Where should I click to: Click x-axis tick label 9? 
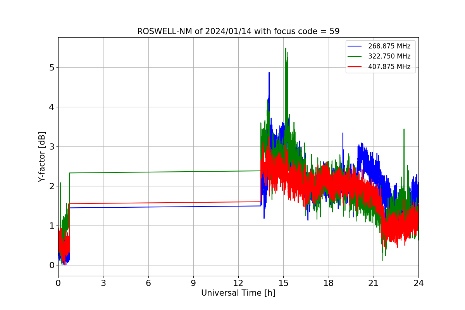click(x=193, y=283)
